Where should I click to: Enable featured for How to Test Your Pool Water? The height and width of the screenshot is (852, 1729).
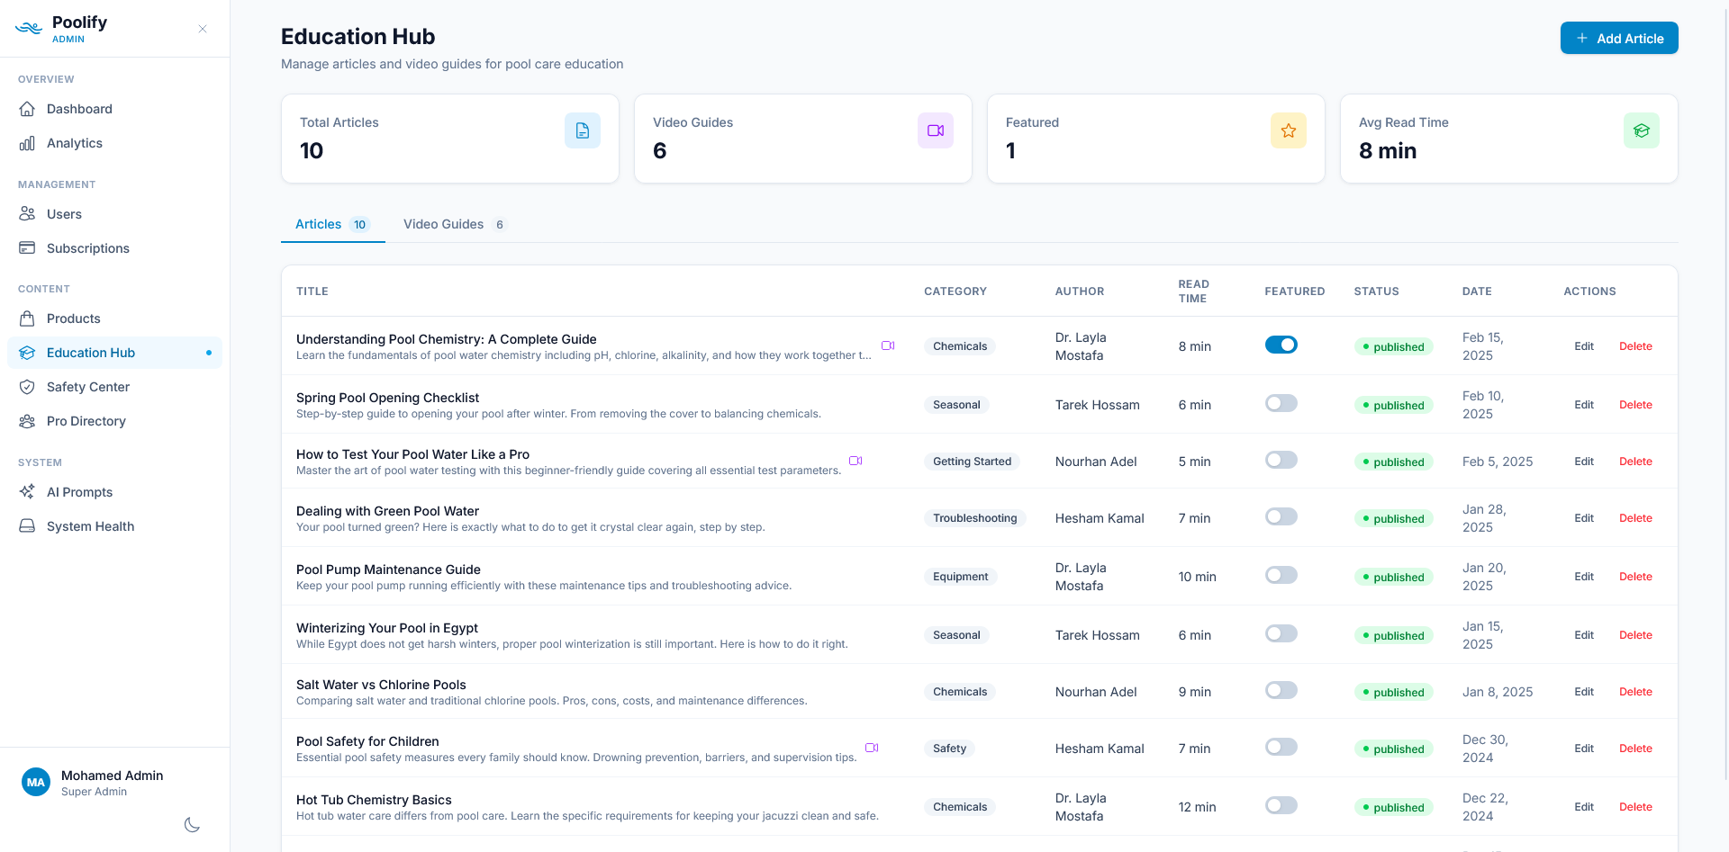(1281, 460)
